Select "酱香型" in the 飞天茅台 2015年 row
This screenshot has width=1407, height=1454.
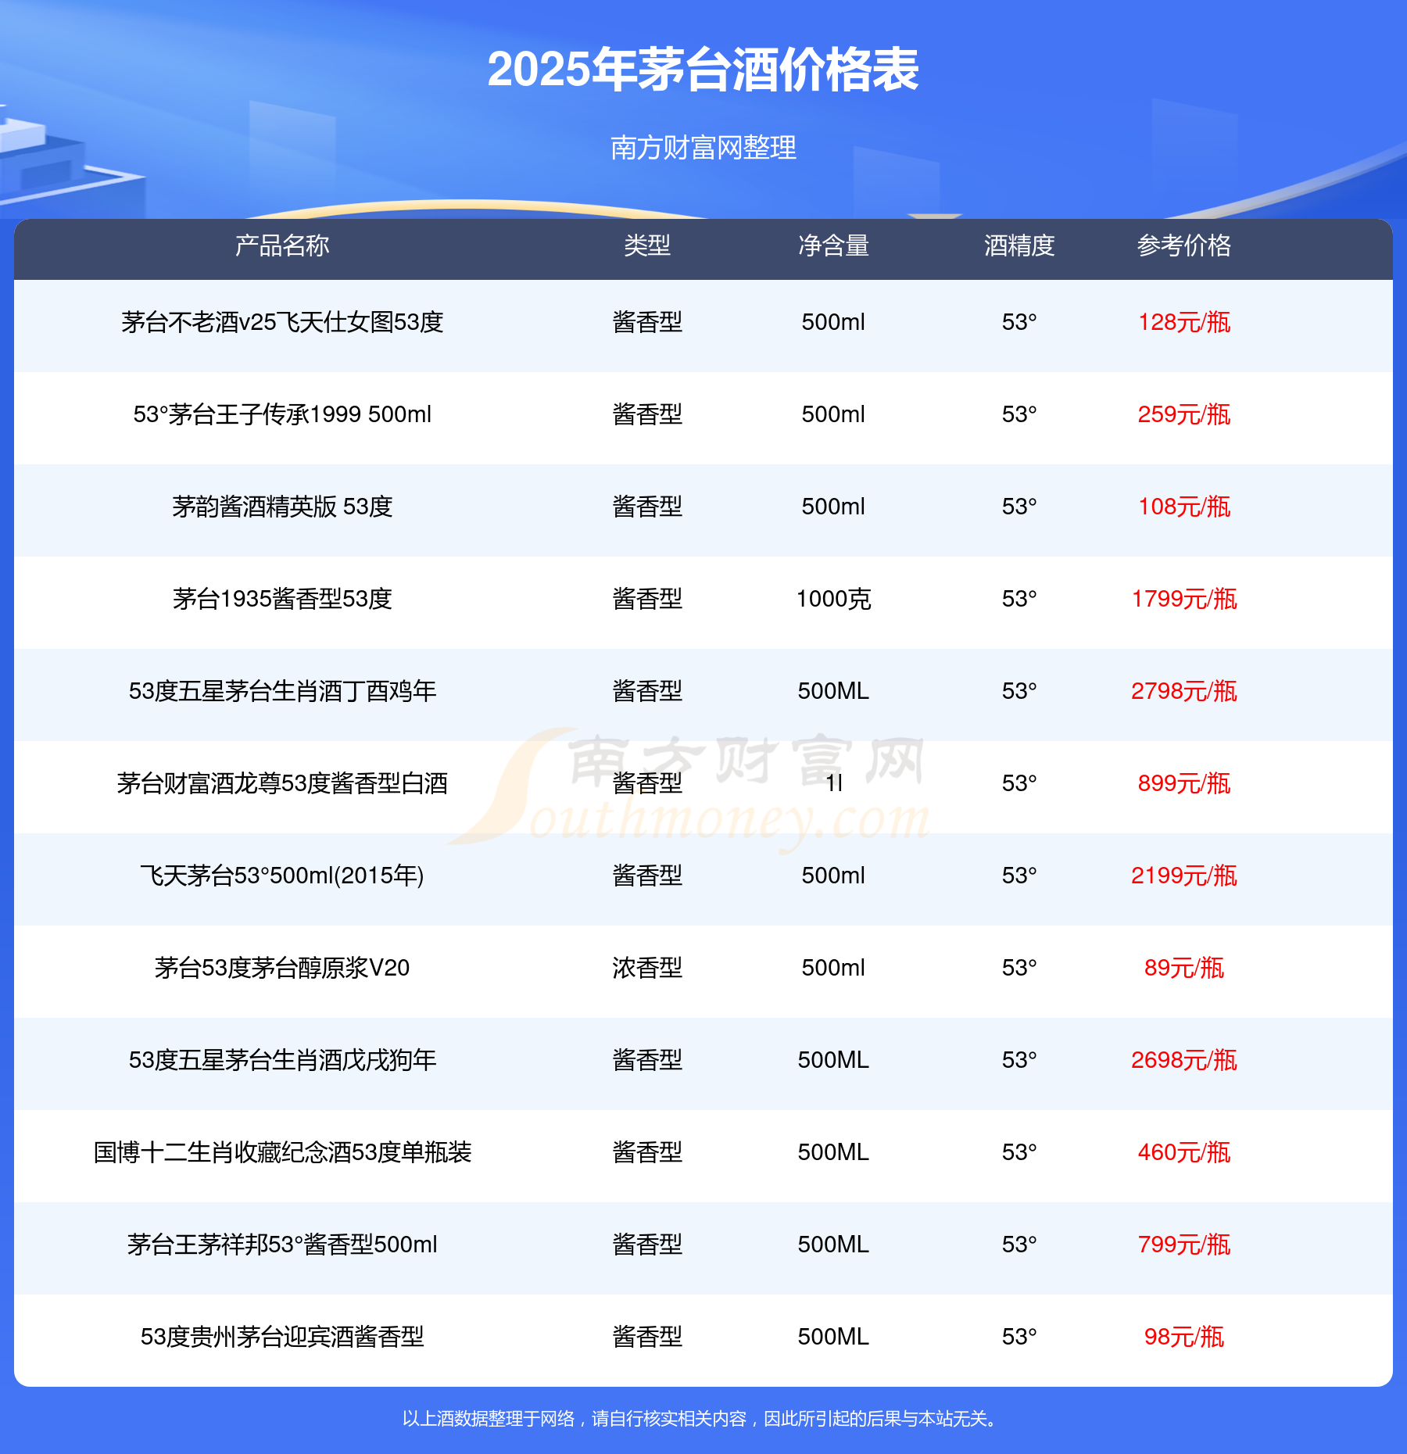647,876
